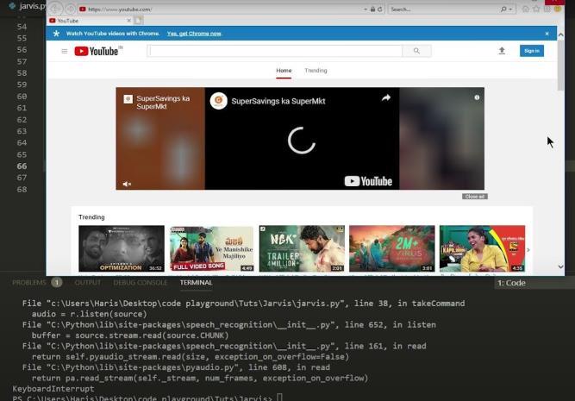Click the smiley feedback icon
575x401 pixels.
[558, 9]
